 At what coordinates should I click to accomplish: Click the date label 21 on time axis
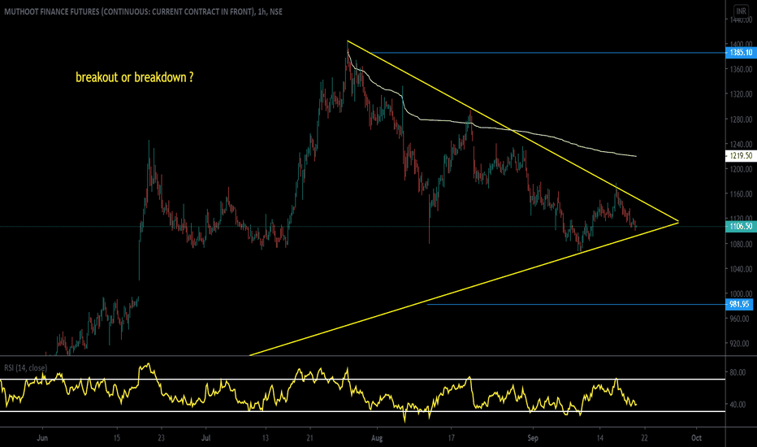tap(310, 438)
